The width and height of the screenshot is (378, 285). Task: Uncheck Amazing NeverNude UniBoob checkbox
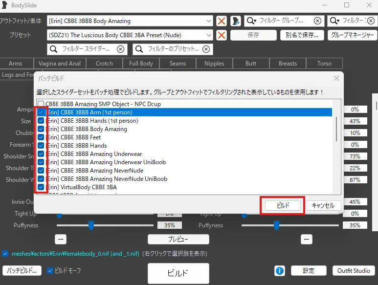(41, 179)
